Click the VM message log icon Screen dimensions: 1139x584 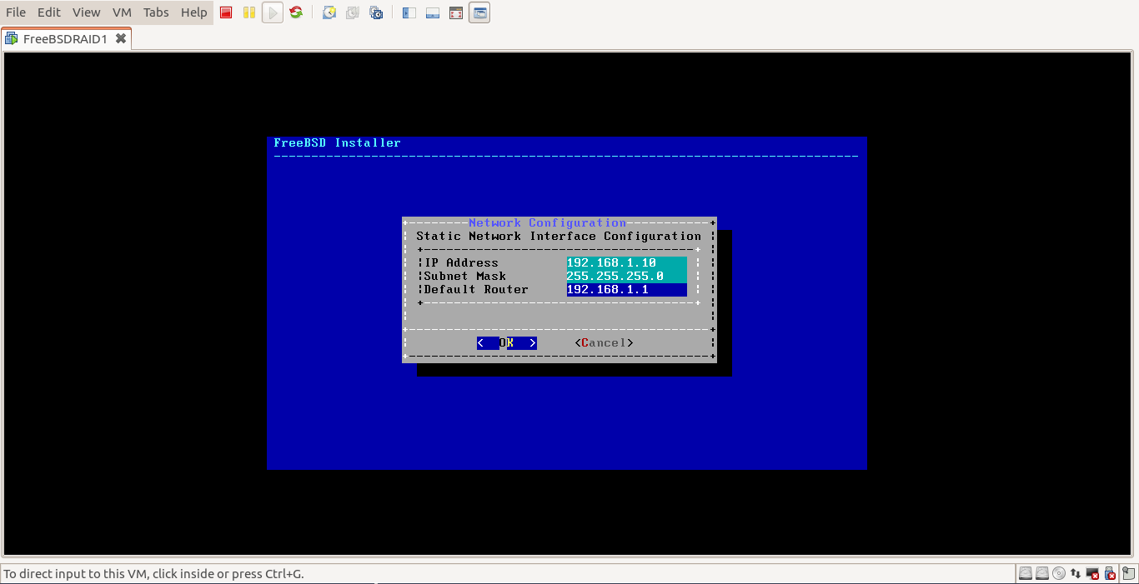tap(1127, 573)
